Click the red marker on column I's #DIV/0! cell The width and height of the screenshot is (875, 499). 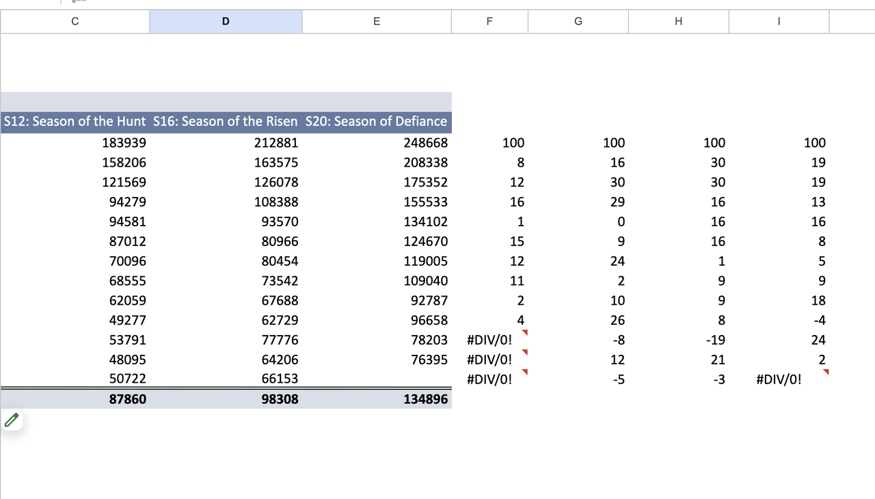826,373
